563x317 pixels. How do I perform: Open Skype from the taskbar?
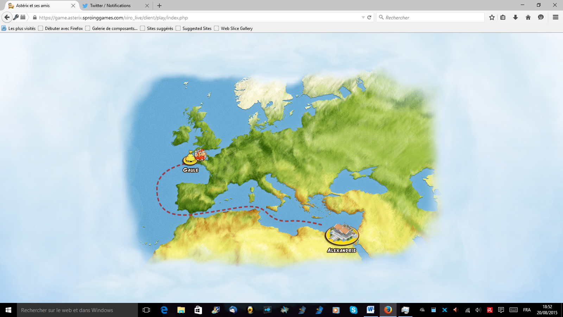pos(353,310)
